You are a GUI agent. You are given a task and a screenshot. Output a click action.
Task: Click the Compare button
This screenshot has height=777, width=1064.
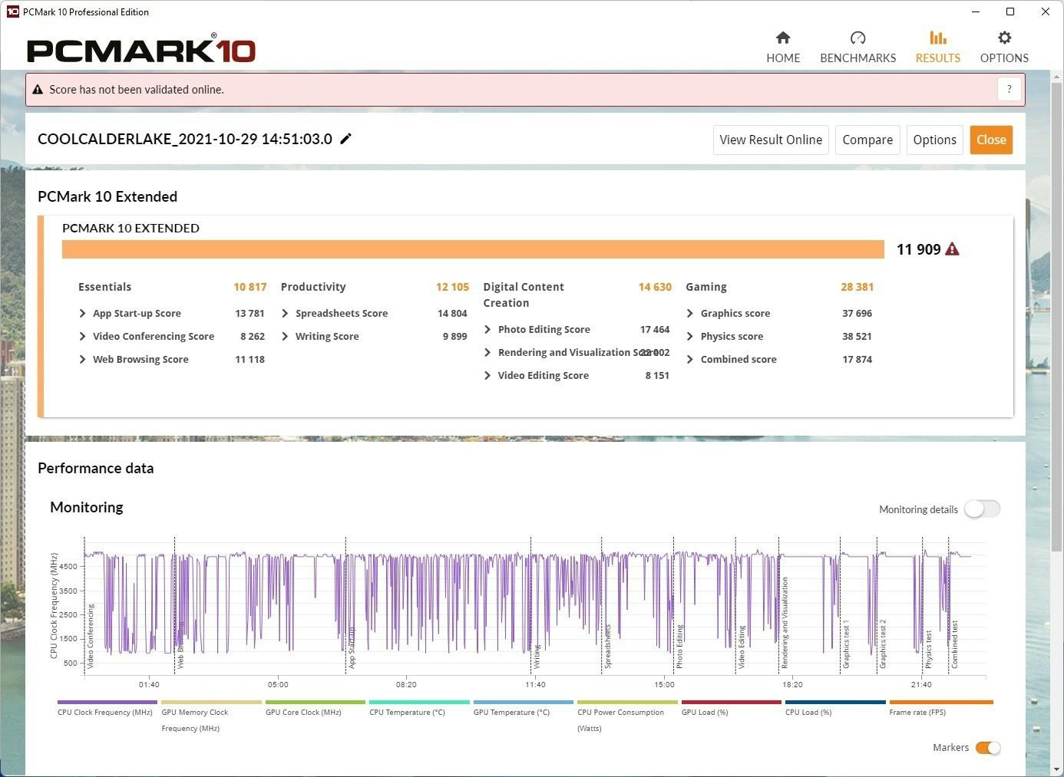[x=867, y=140]
